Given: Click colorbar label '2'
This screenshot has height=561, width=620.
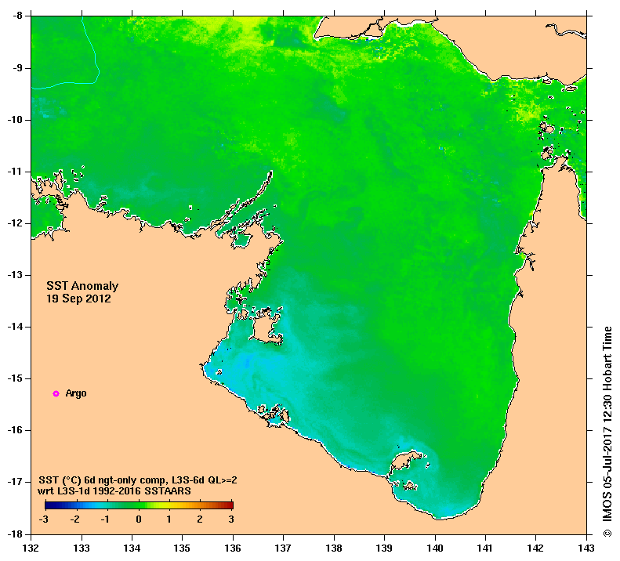Looking at the screenshot, I should click(200, 519).
